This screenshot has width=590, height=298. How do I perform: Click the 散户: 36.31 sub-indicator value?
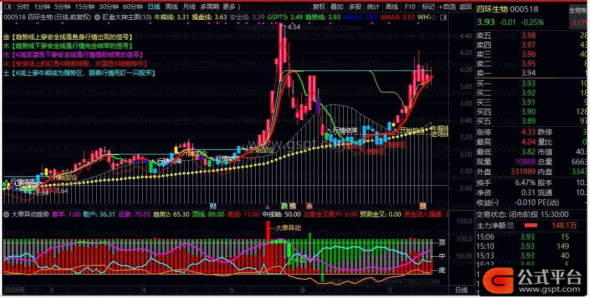pos(99,214)
